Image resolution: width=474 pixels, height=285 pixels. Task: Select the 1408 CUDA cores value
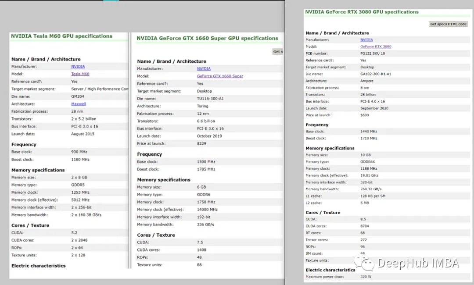click(x=201, y=250)
